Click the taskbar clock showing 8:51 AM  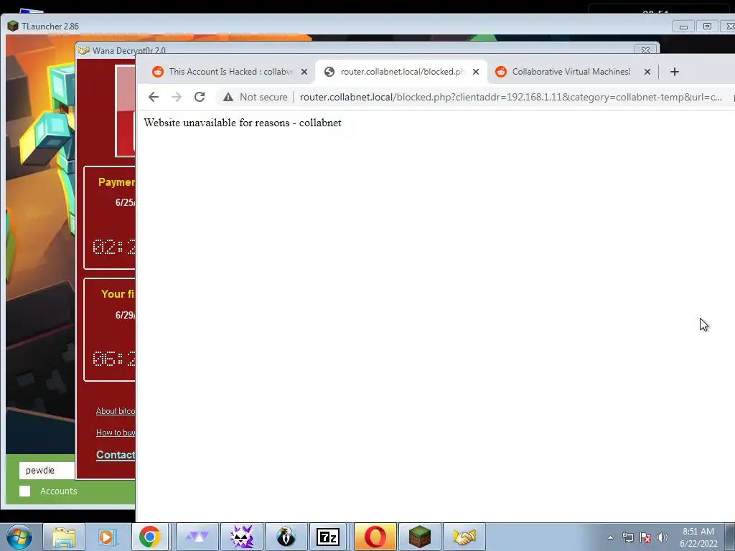(x=698, y=537)
